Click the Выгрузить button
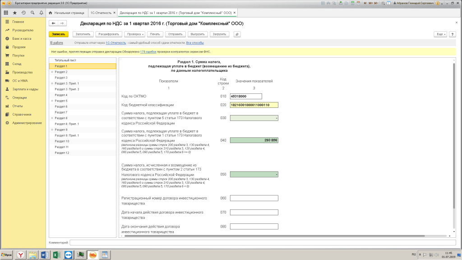This screenshot has width=462, height=260. pyautogui.click(x=198, y=34)
